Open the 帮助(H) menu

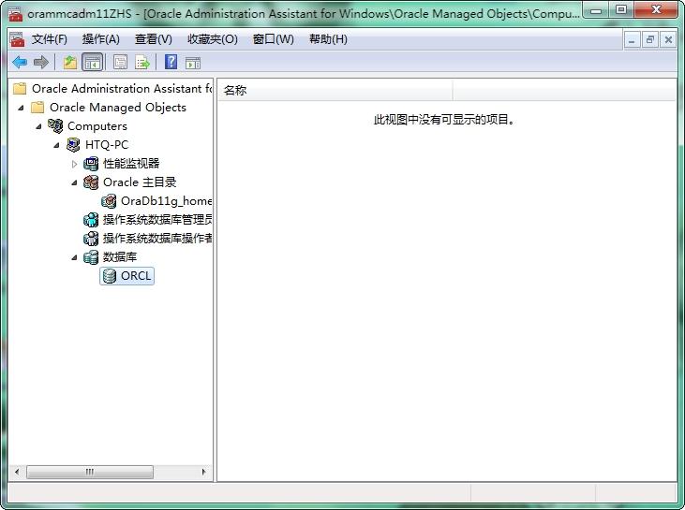pos(328,39)
